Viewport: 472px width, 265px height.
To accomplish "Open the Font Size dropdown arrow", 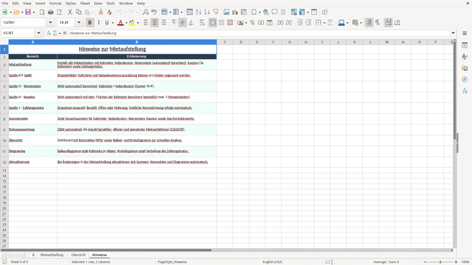I will tap(79, 23).
